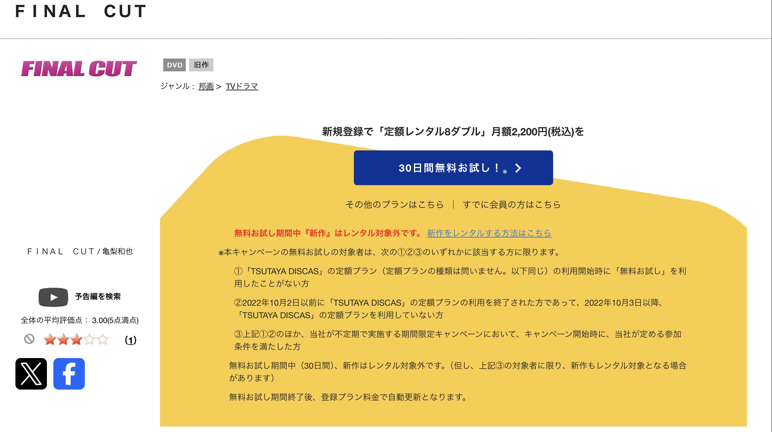
Task: Clear rating with the no-rating circle icon
Action: click(x=29, y=339)
